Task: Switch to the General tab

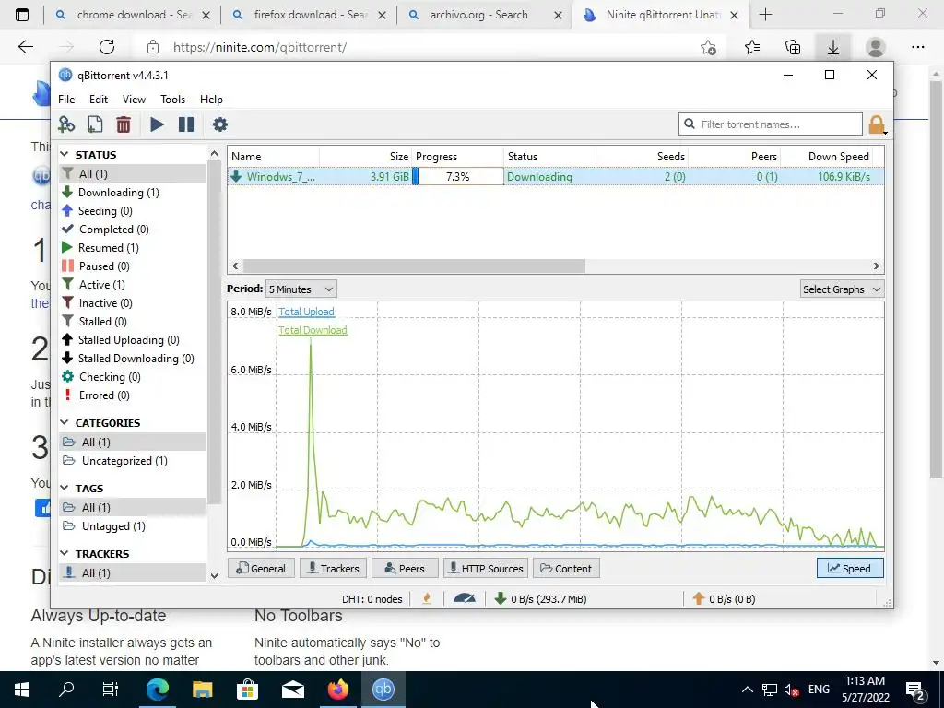Action: (261, 568)
